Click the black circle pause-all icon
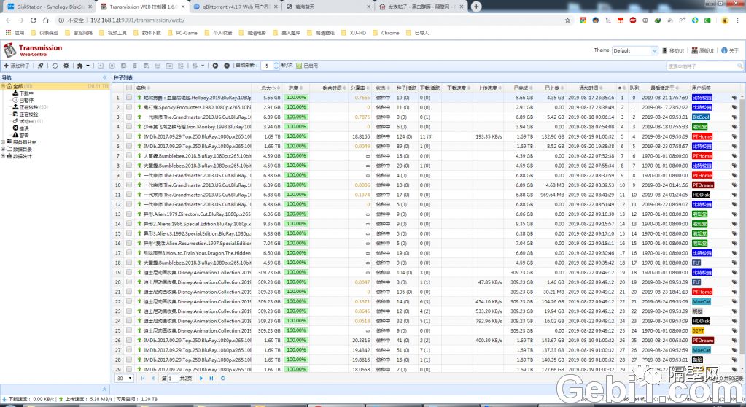The image size is (746, 407). pyautogui.click(x=227, y=66)
